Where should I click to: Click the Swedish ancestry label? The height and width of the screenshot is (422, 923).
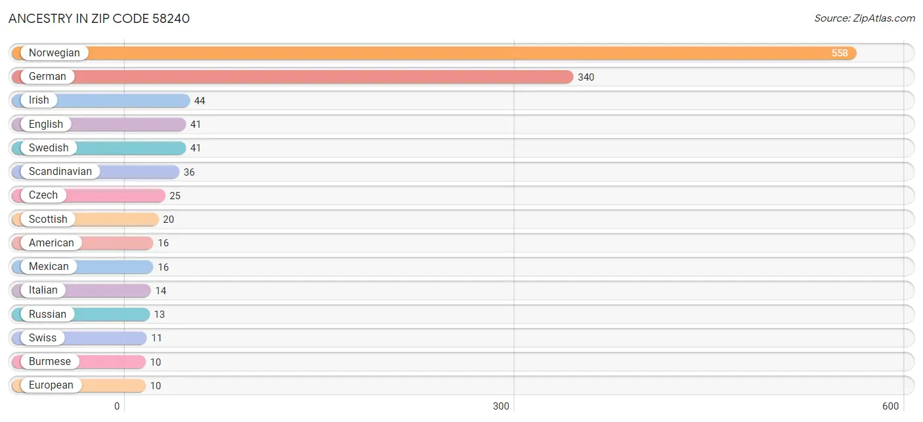click(49, 148)
